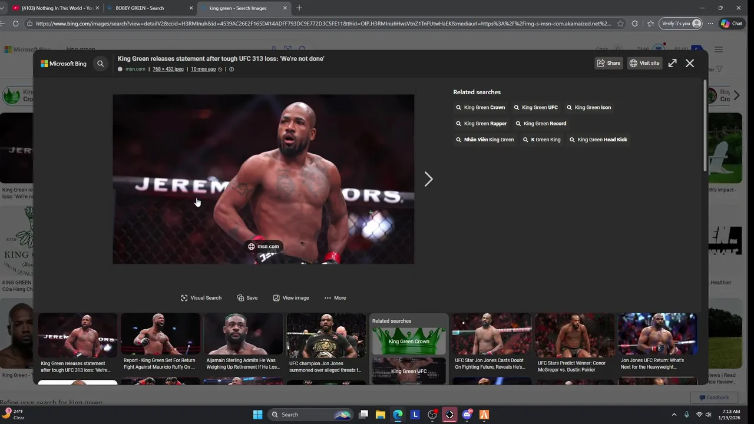Close the 'BOBBY GREEN - Search' tab
This screenshot has height=424, width=754.
(191, 8)
